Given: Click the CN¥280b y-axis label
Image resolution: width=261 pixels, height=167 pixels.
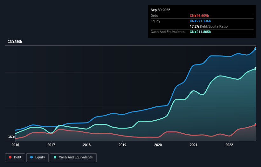Looking at the screenshot, I should click(x=15, y=42).
